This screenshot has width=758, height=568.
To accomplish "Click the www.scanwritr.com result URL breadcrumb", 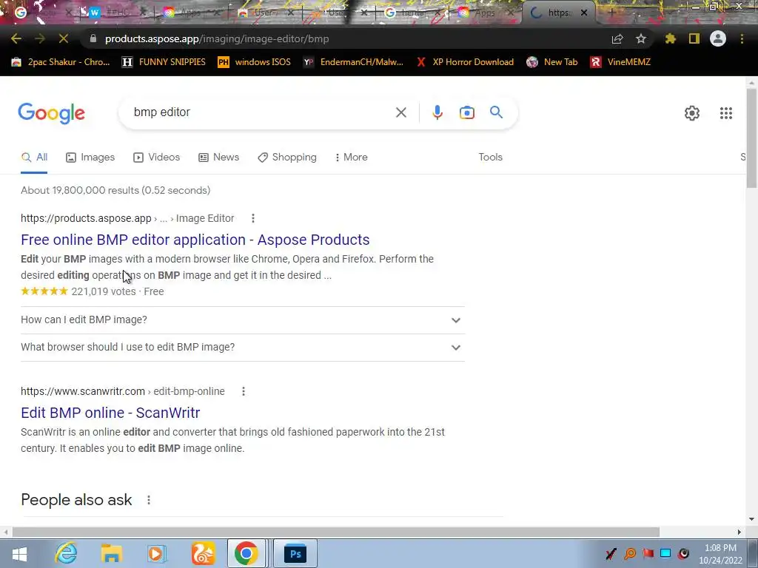I will (123, 391).
